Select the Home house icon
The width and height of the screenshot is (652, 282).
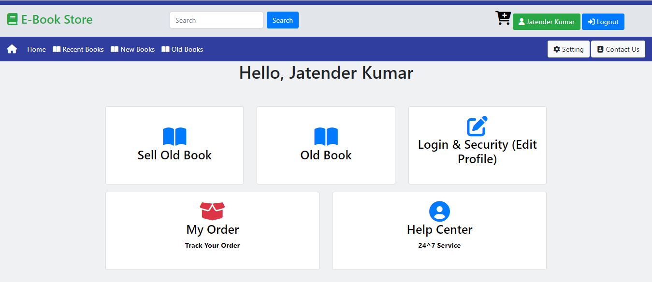coord(11,48)
